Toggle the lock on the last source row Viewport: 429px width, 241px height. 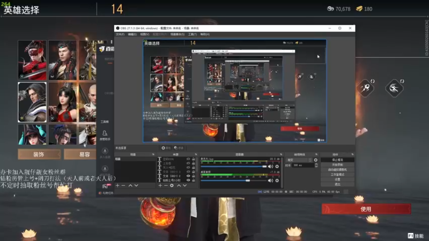(194, 180)
